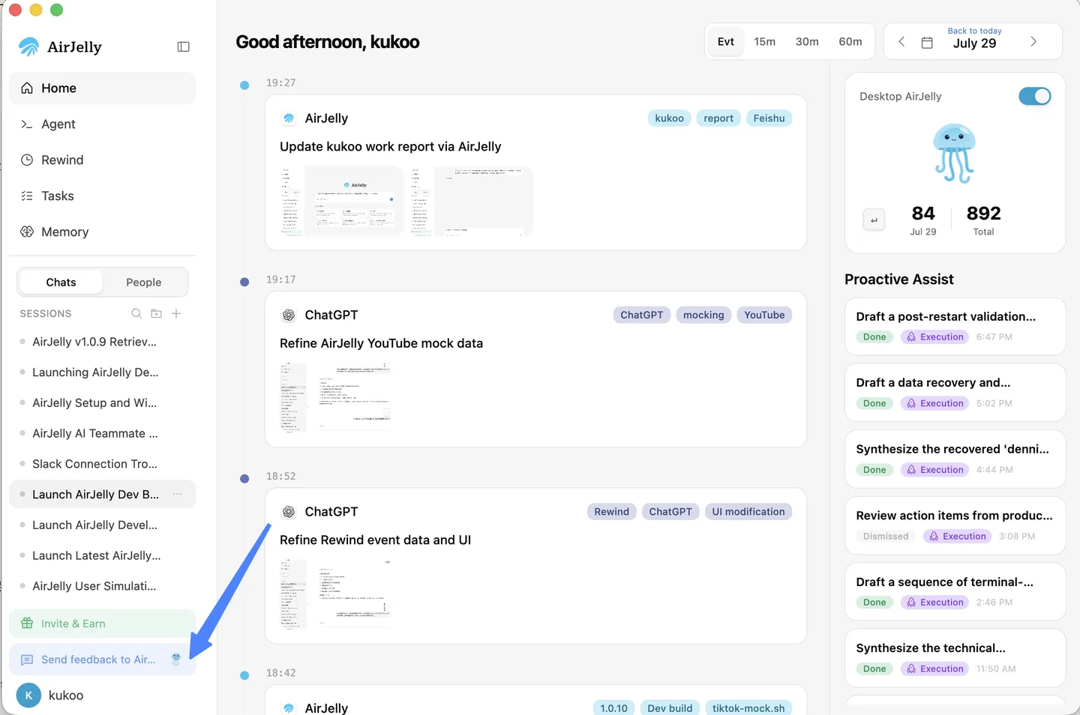Click the mocking tag
Image resolution: width=1080 pixels, height=715 pixels.
703,316
